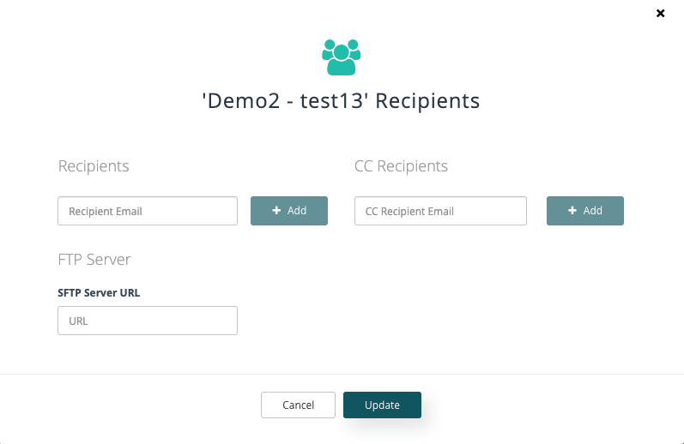Click the teal group of people icon

pos(341,57)
